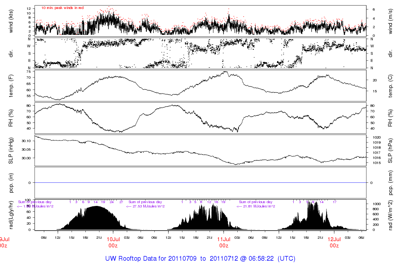Click the '11Jul 00z' date marker
This screenshot has width=401, height=274.
[x=224, y=242]
